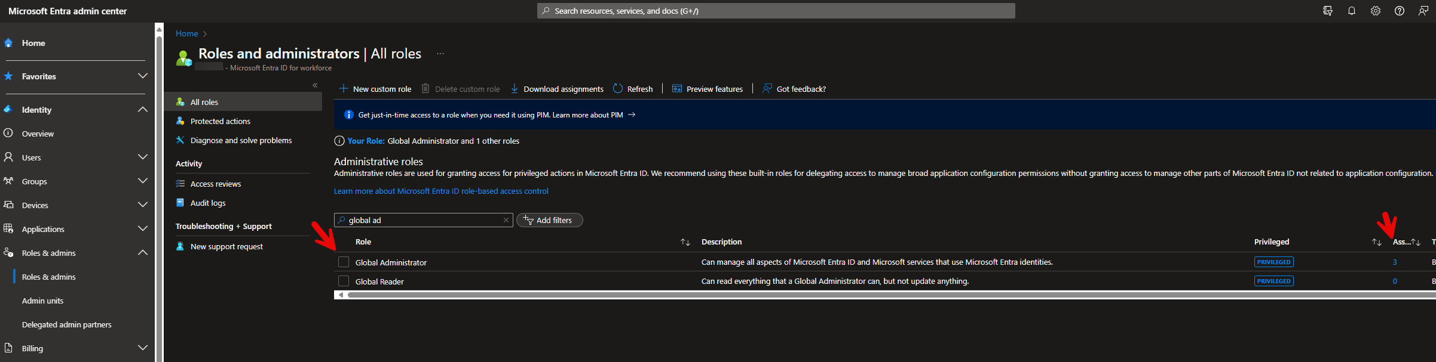The image size is (1436, 362).
Task: Click the Favorites star icon
Action: [x=8, y=76]
